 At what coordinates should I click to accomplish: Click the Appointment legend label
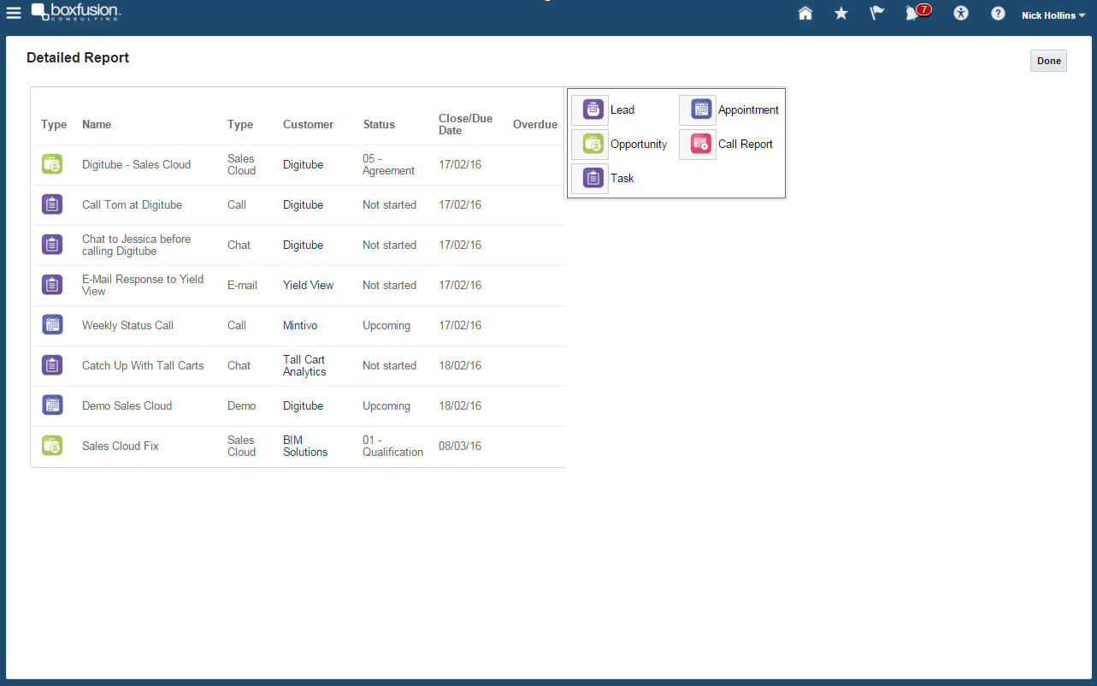pyautogui.click(x=748, y=109)
